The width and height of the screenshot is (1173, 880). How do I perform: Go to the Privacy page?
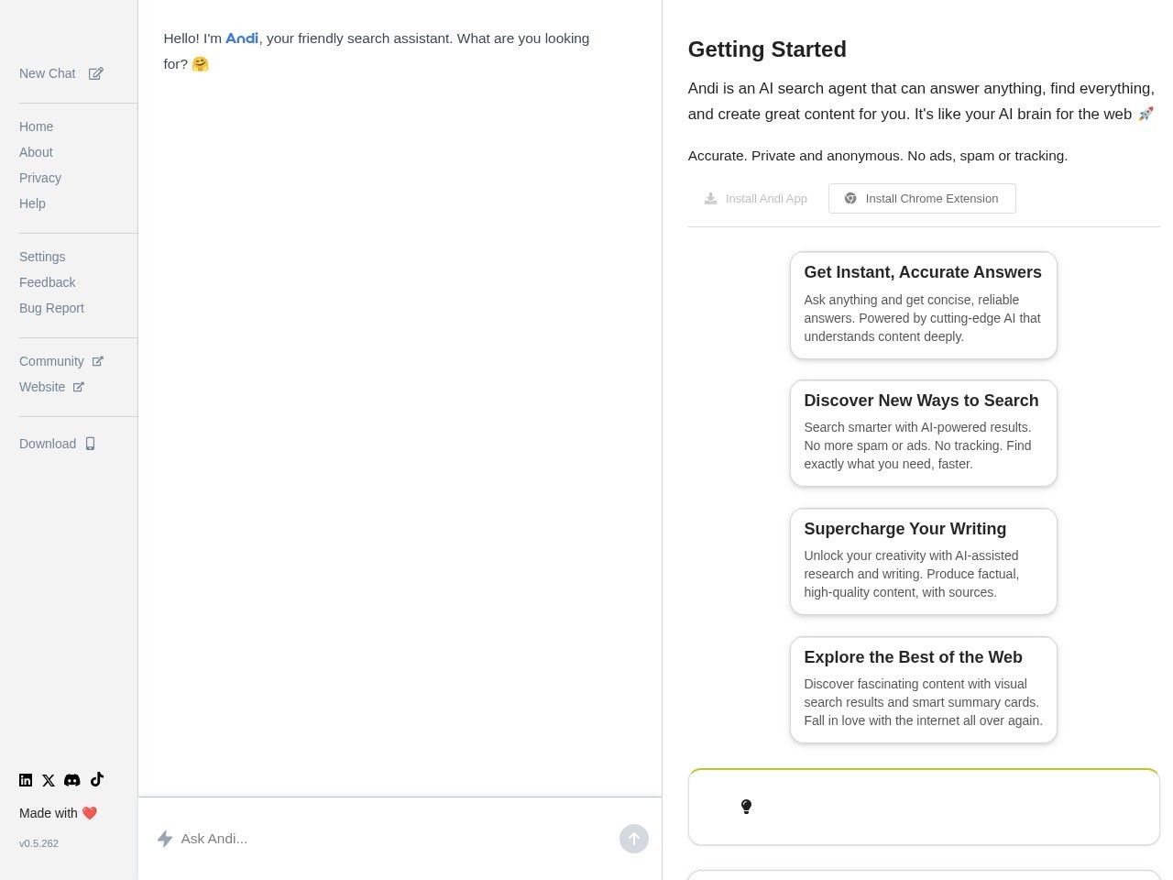coord(40,178)
